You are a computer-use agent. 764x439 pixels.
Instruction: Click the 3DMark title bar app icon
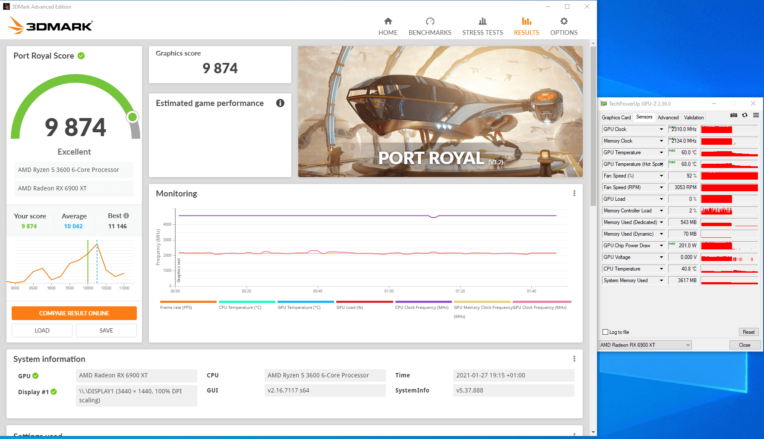pos(6,6)
